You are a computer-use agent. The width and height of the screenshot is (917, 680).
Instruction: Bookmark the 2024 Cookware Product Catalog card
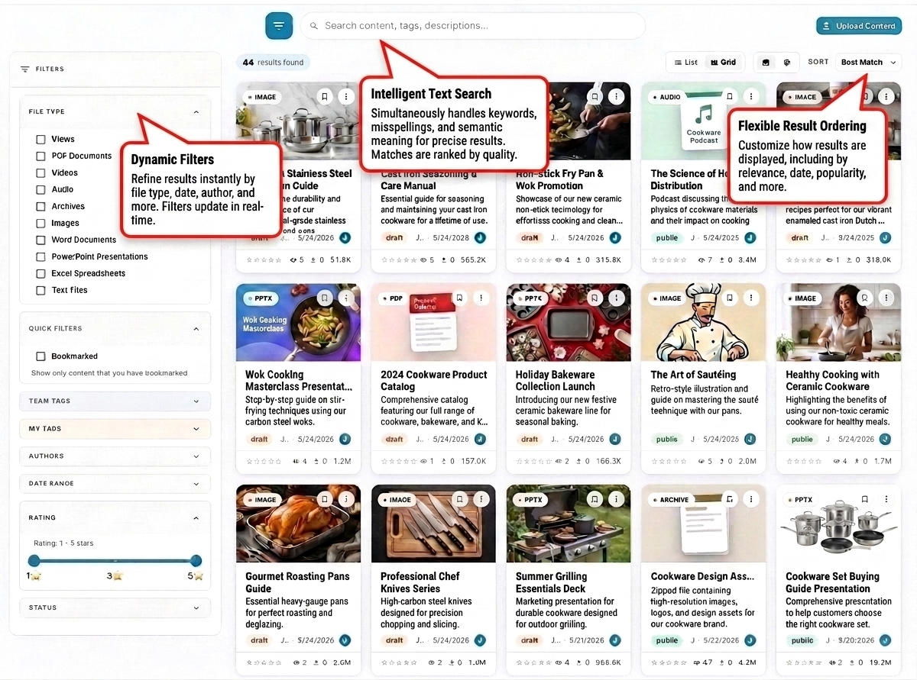click(x=459, y=298)
